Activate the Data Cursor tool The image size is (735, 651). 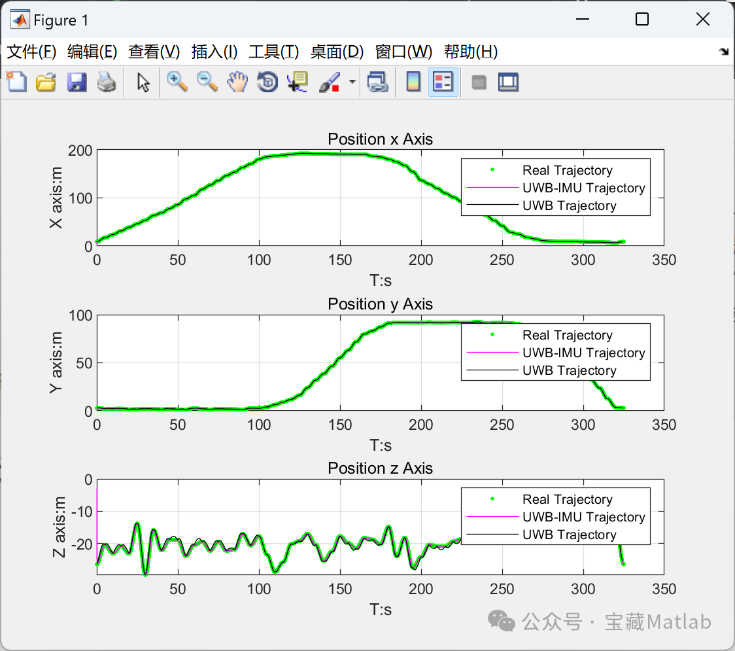click(x=296, y=82)
